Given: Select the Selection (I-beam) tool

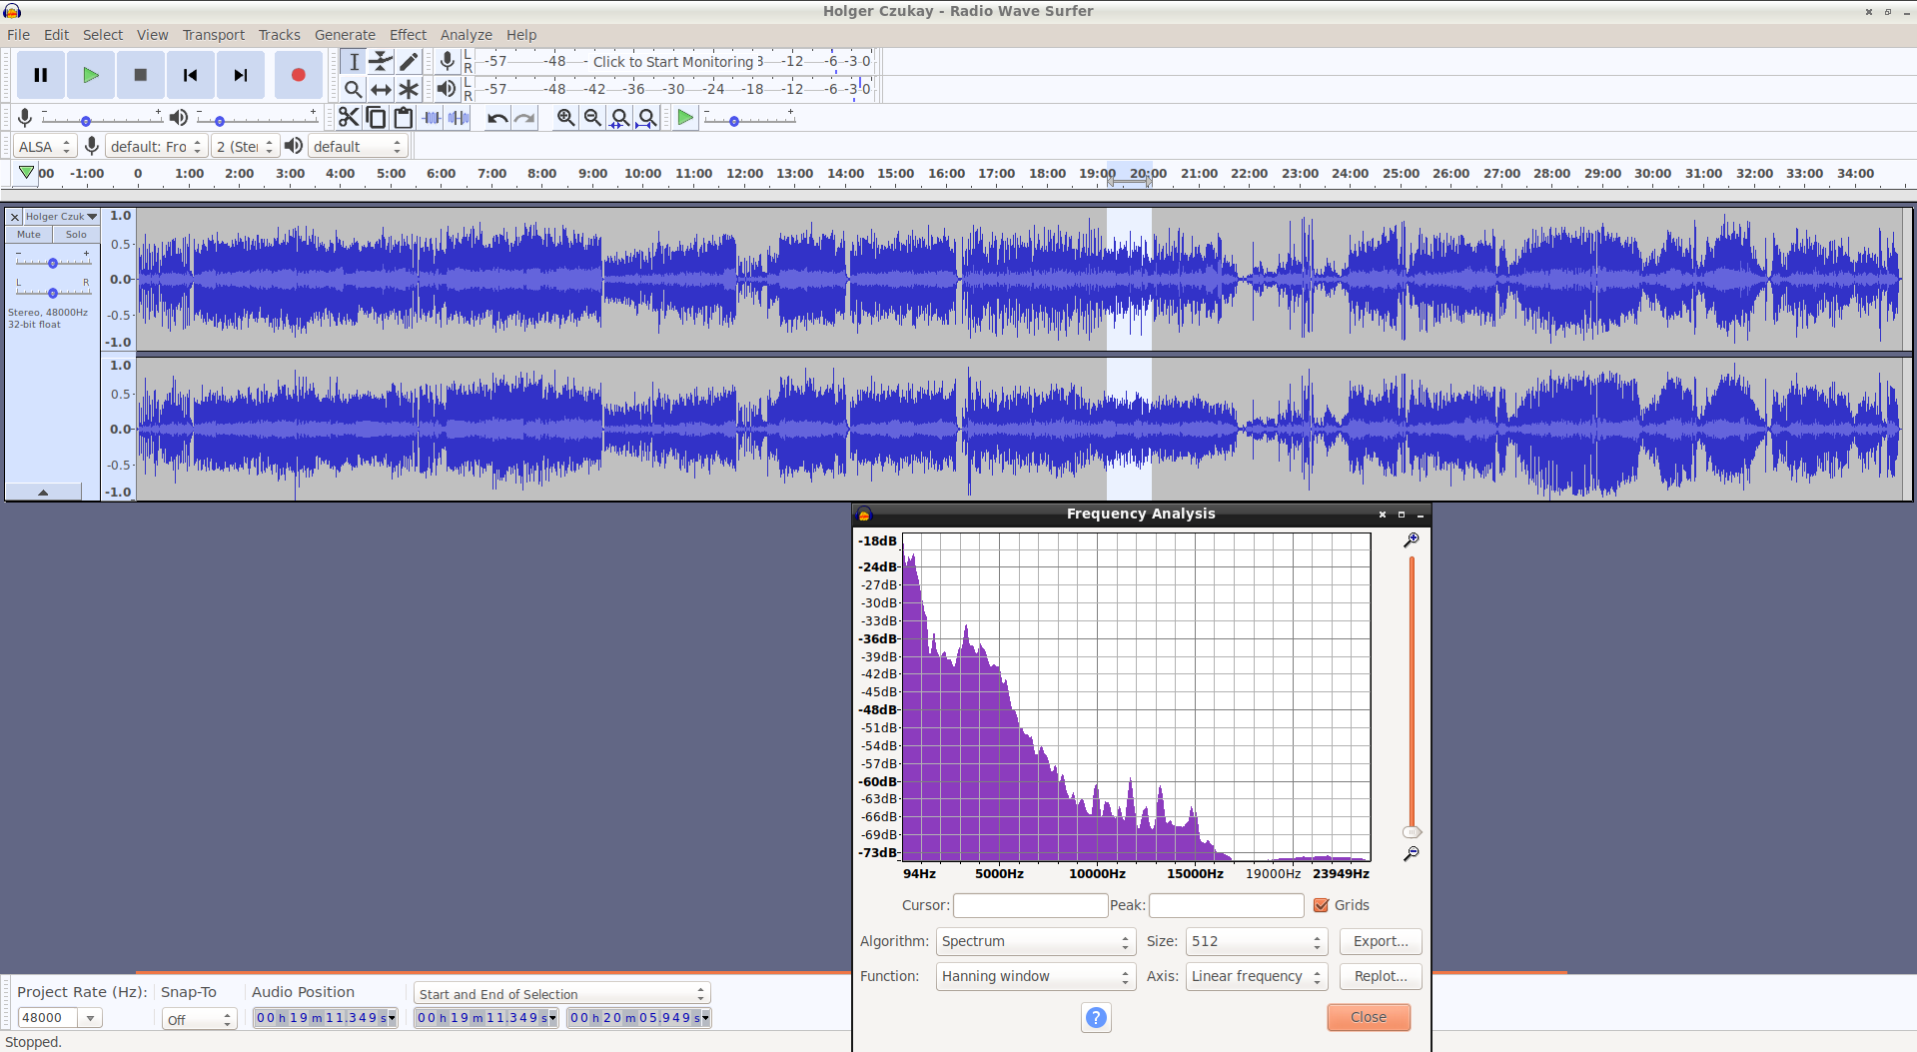Looking at the screenshot, I should pos(353,62).
